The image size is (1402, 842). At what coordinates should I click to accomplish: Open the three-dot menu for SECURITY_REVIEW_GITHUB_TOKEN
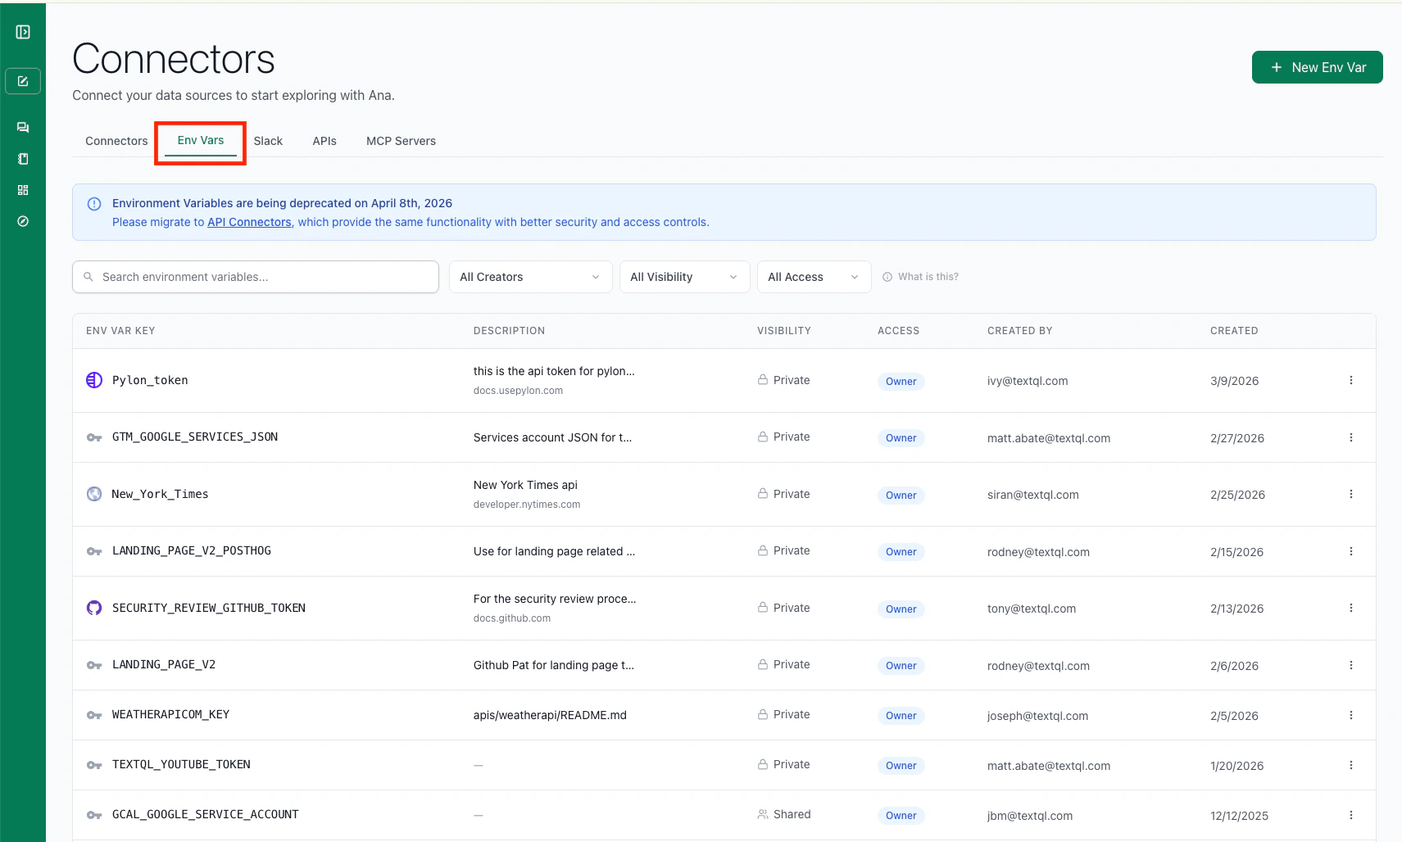[x=1351, y=608]
